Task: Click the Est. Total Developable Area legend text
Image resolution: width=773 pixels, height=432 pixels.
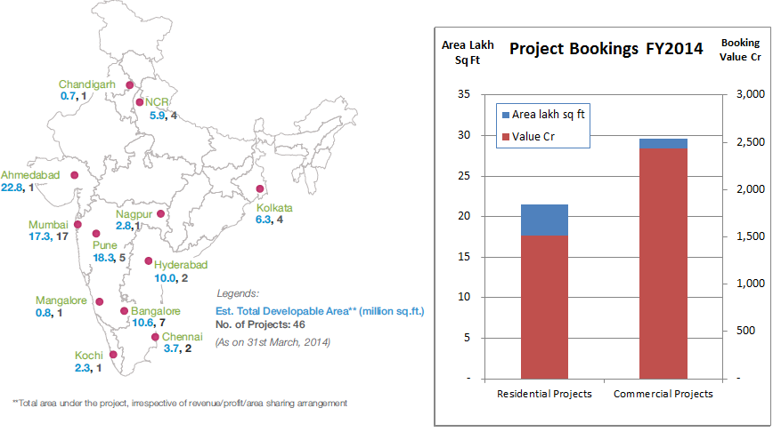Action: pos(321,311)
